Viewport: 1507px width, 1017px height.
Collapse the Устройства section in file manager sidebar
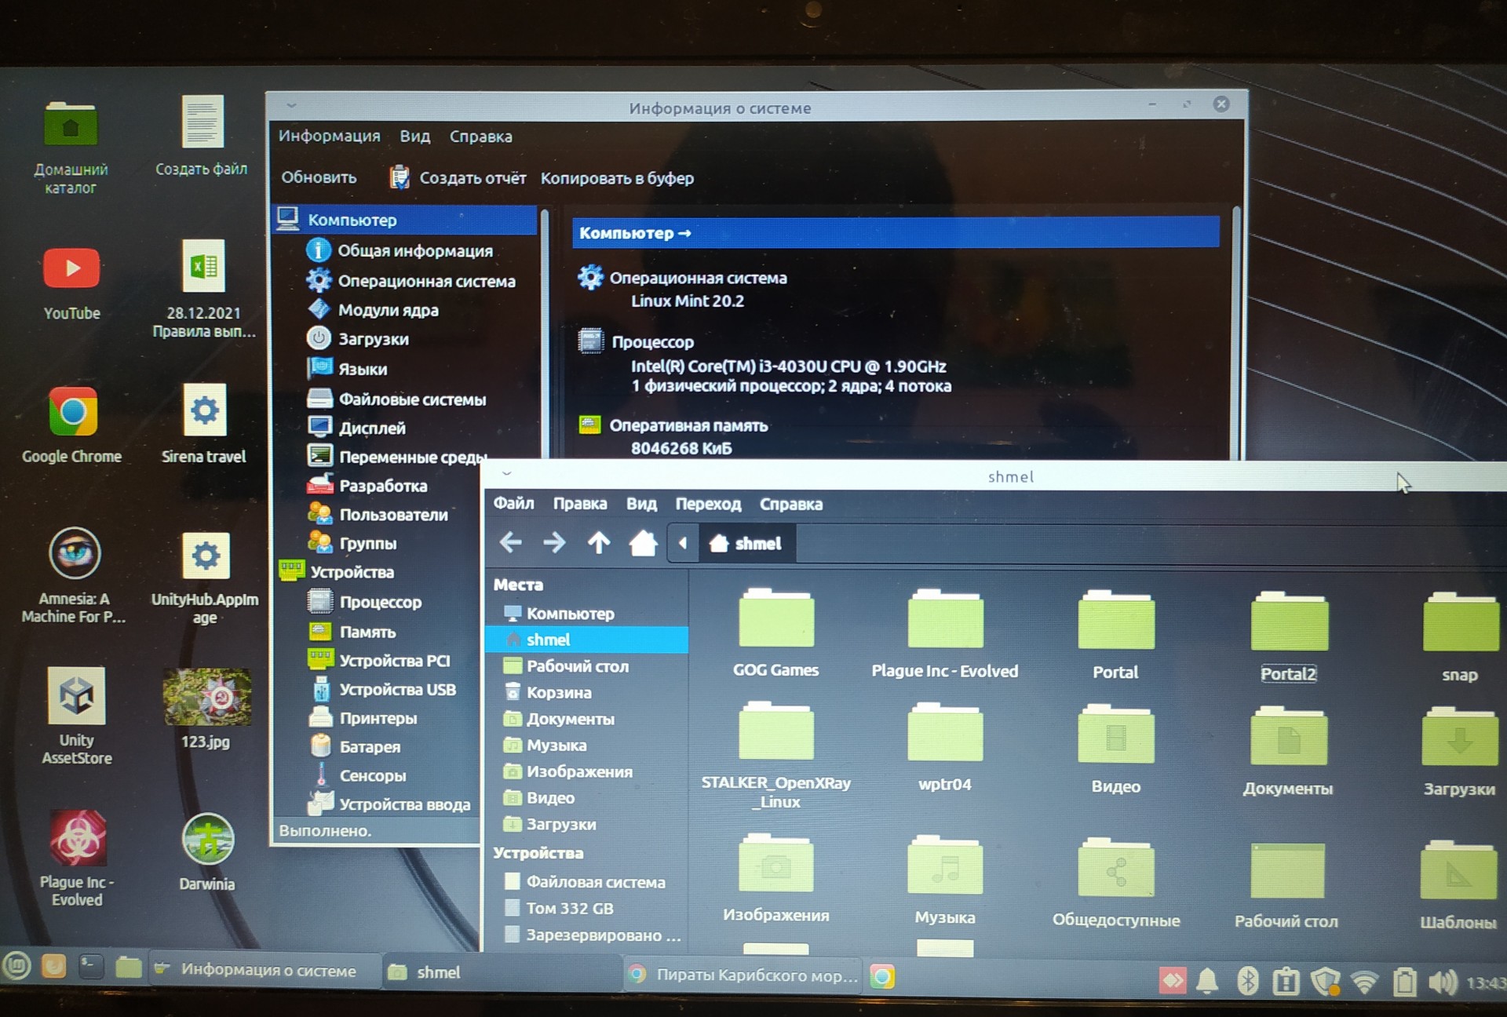(538, 853)
